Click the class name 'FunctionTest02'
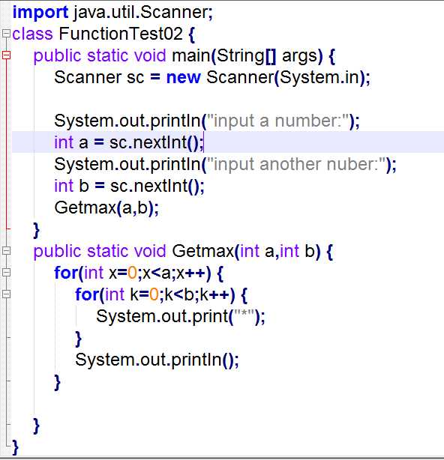The height and width of the screenshot is (460, 444). click(x=121, y=34)
